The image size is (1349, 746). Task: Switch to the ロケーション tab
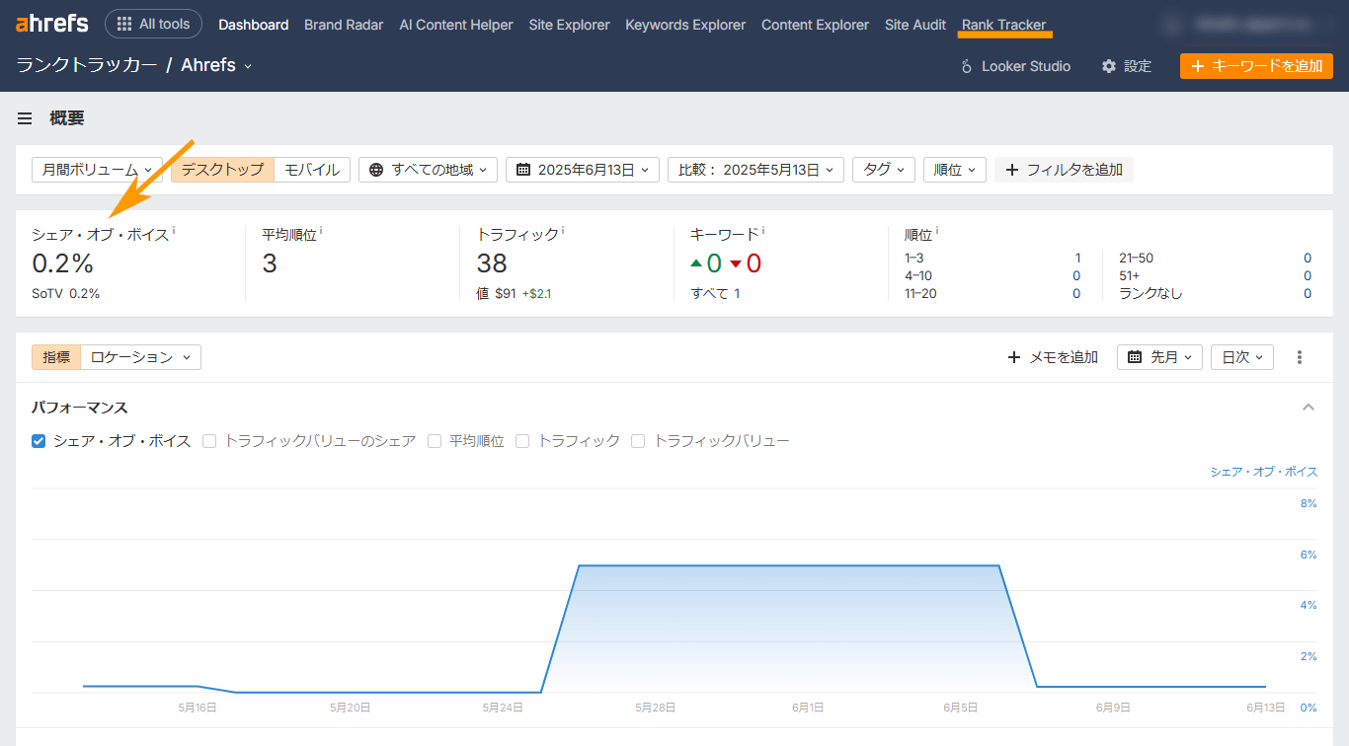[x=139, y=357]
